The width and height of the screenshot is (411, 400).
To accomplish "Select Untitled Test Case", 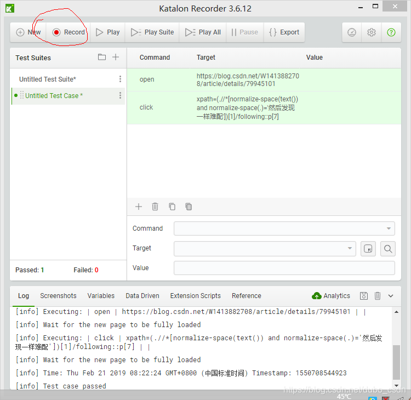I will click(54, 96).
